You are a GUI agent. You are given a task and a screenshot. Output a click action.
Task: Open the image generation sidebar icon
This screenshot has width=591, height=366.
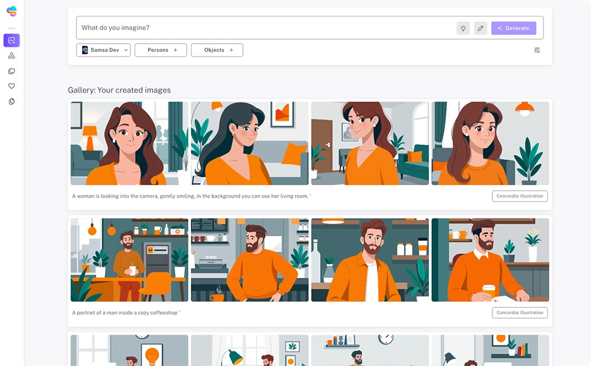tap(11, 41)
